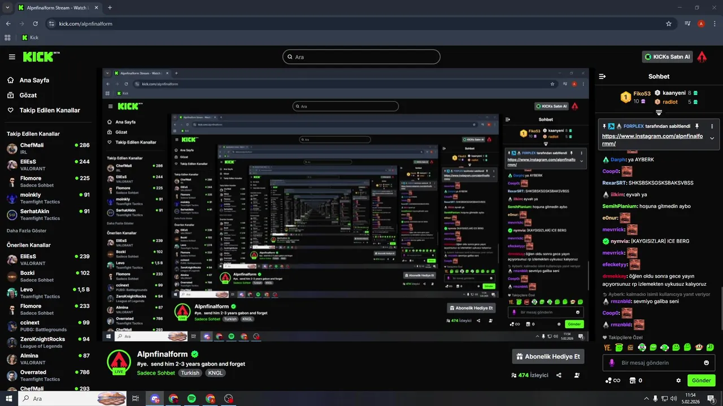This screenshot has width=723, height=406.
Task: Show hidden system tray icons chevron
Action: [x=646, y=399]
